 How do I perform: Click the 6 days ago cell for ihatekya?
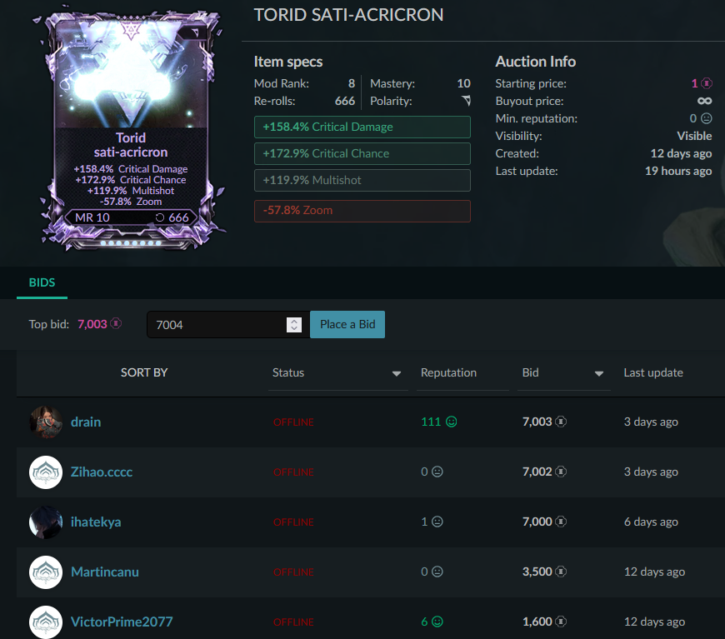point(651,522)
